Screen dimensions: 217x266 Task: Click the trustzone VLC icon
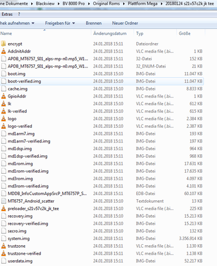coord(4,246)
